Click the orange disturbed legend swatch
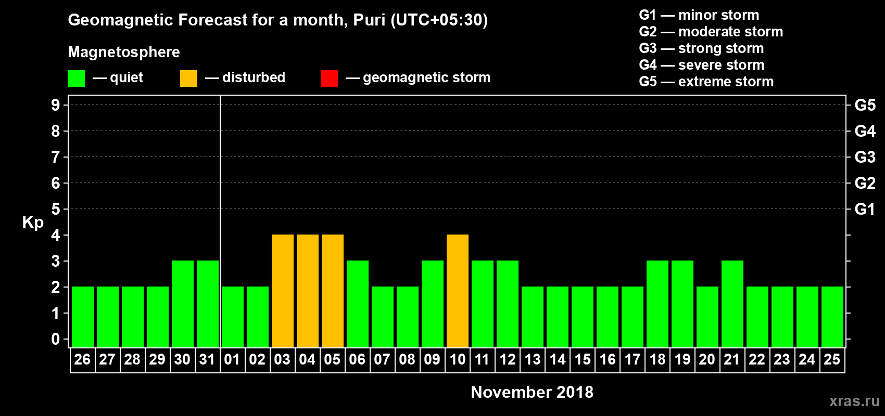885x416 pixels. (188, 79)
